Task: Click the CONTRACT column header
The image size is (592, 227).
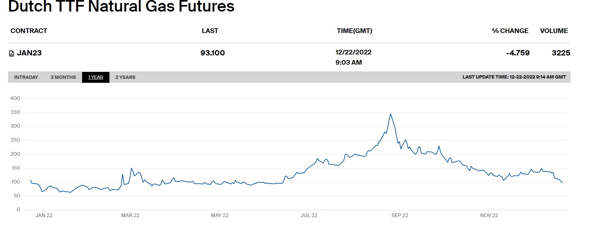Action: pos(29,31)
